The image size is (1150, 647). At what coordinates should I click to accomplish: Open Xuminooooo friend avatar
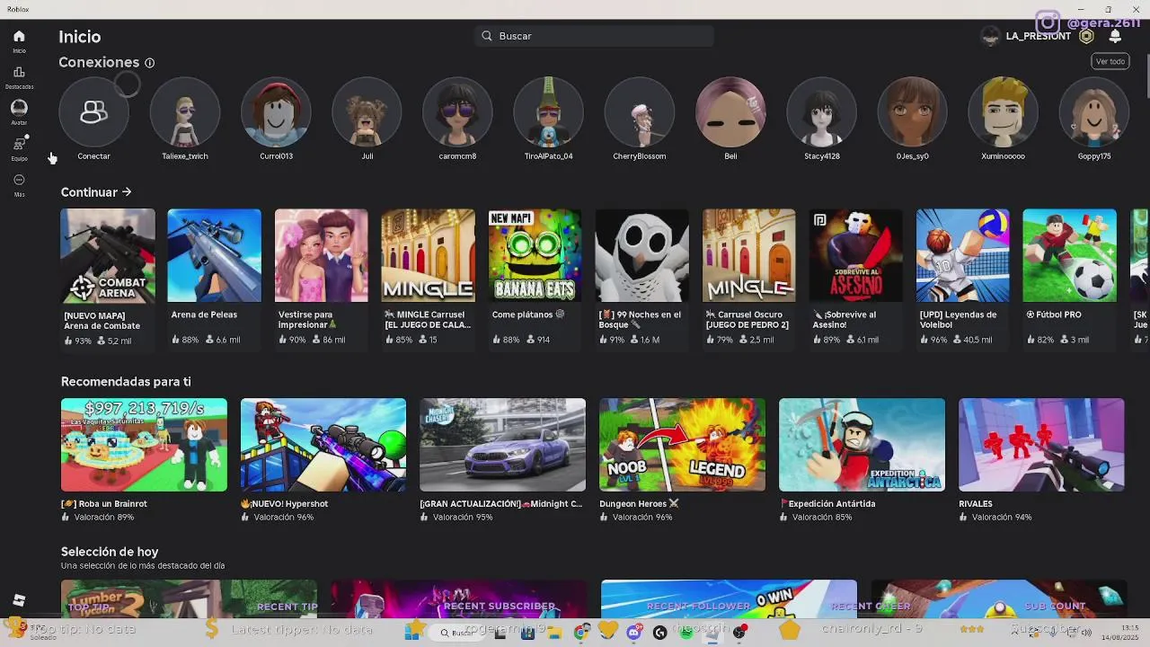pos(1003,112)
